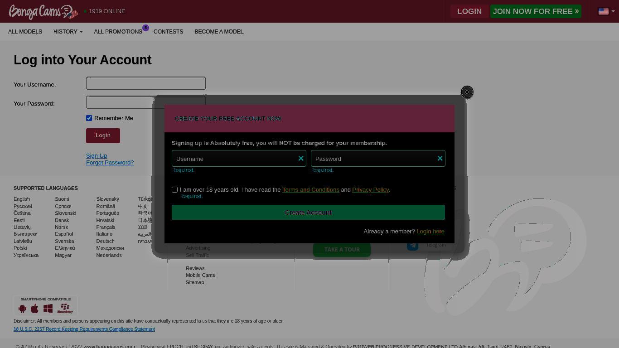Click the BongaCams logo
619x348 pixels.
tap(44, 12)
